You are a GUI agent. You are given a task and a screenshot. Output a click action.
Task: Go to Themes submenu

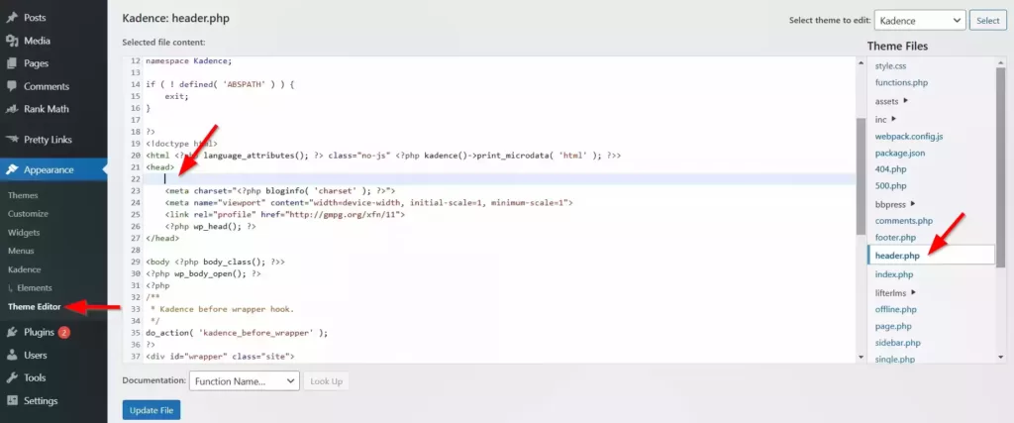[x=23, y=195]
